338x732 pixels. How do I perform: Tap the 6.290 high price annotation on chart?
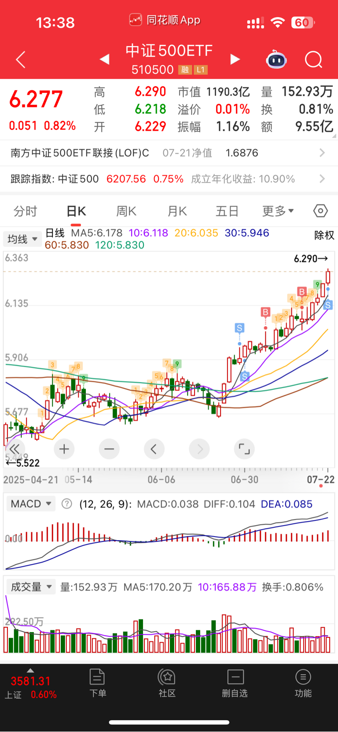coord(311,258)
